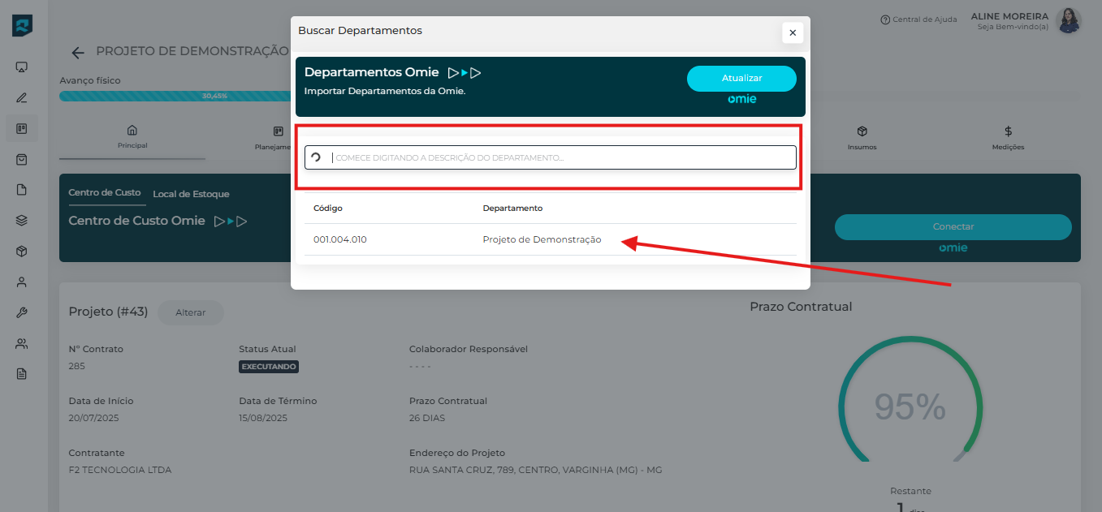Open the stacked layers icon in sidebar
Image resolution: width=1102 pixels, height=512 pixels.
[22, 221]
